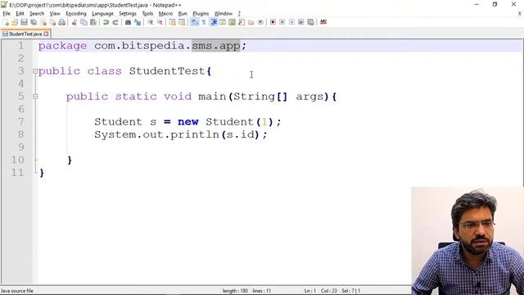Open the File menu
Viewport: 524px width, 295px height.
(x=7, y=14)
